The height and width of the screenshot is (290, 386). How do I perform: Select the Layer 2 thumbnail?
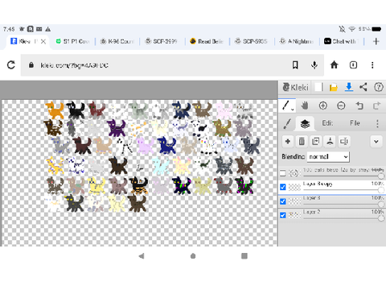[294, 215]
